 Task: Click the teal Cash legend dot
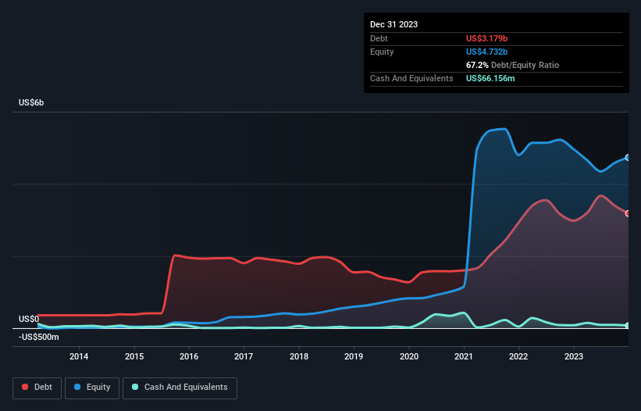[135, 387]
